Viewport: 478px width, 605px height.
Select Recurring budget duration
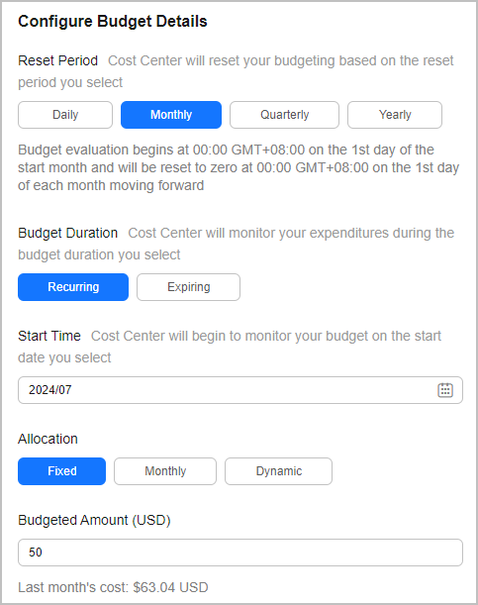pos(73,287)
